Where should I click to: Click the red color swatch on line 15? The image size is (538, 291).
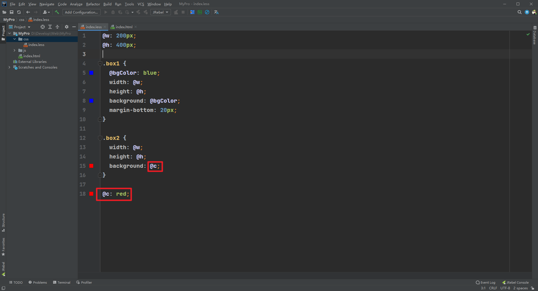(x=91, y=166)
